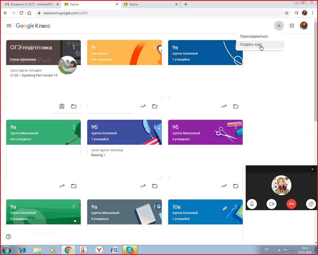Open the Classroom main hamburger menu
This screenshot has width=318, height=255.
tap(9, 26)
